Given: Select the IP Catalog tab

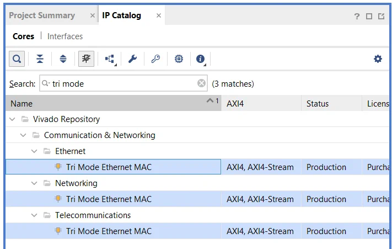Looking at the screenshot, I should [x=121, y=15].
